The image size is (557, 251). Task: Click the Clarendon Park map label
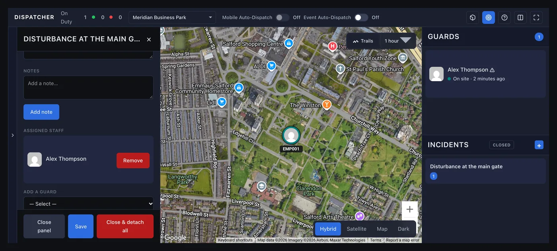click(309, 191)
